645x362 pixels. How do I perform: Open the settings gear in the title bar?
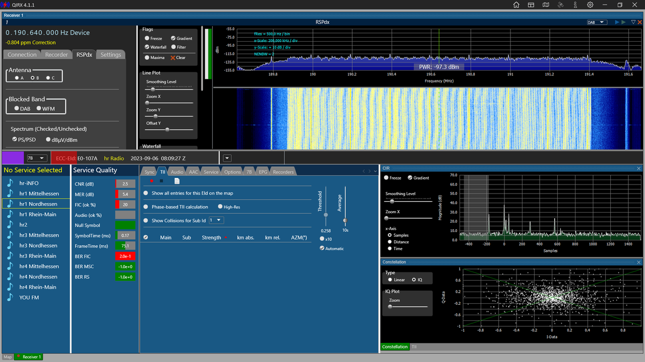[x=591, y=5]
